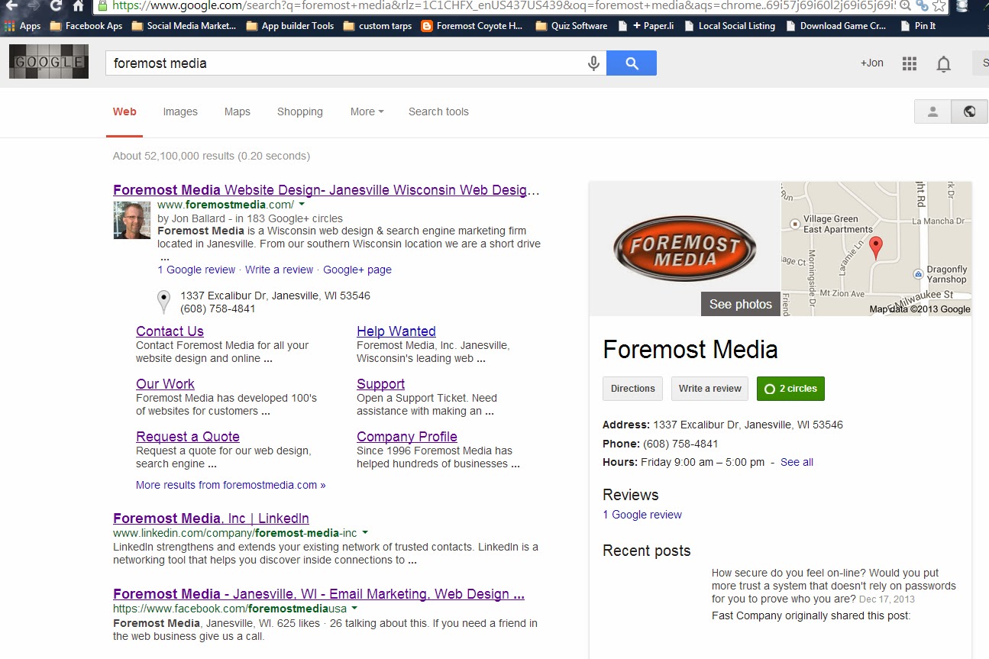Expand the More search menu dropdown

[367, 111]
